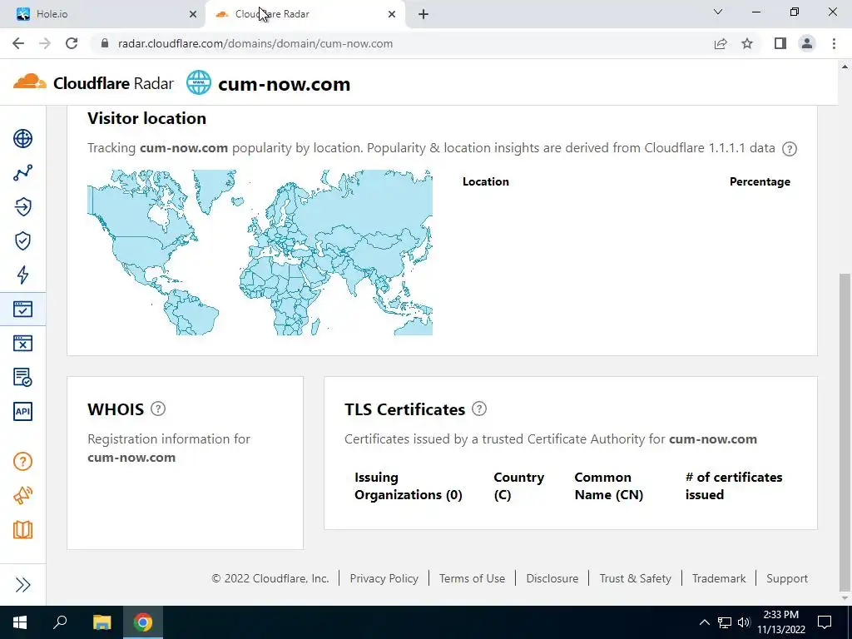View site information lock icon
Viewport: 852px width, 639px height.
point(106,43)
